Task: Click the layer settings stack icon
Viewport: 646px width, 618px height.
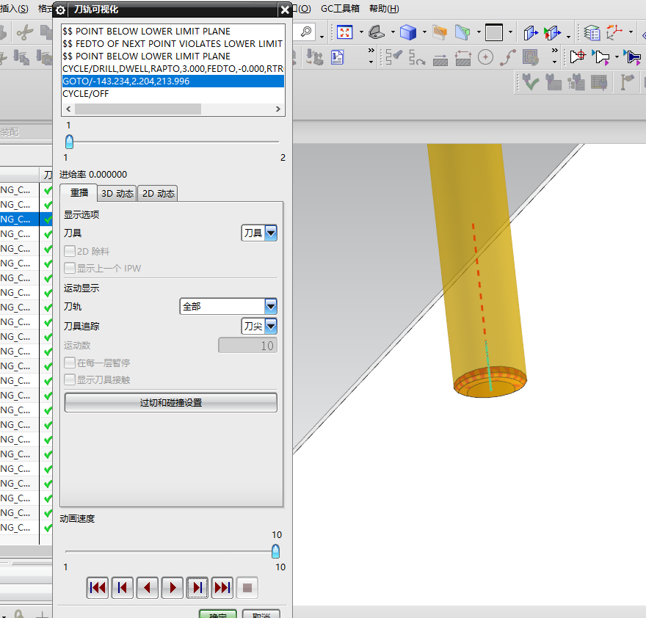Action: tap(592, 32)
